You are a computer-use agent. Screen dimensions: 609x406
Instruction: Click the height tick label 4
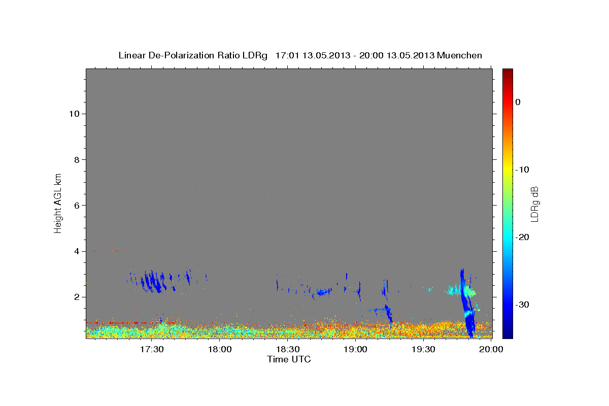[76, 251]
